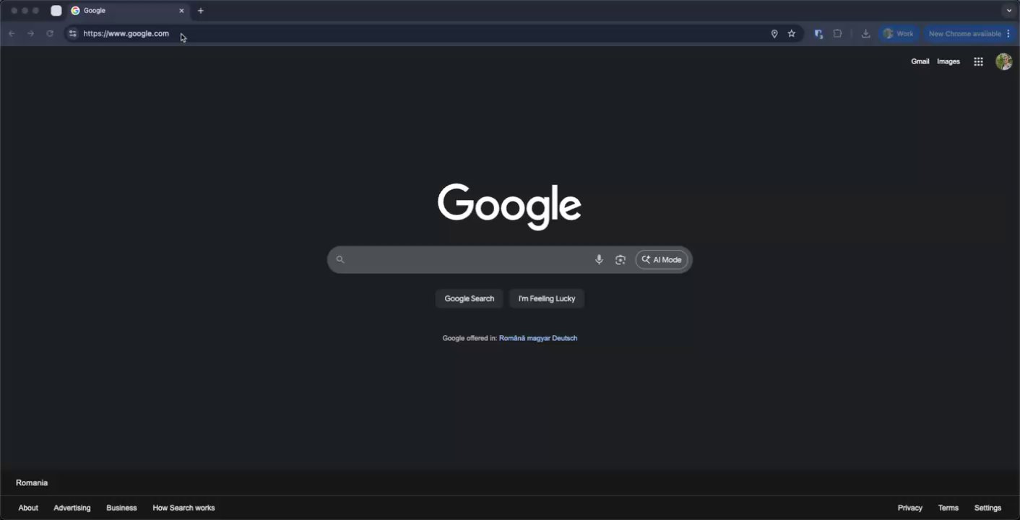Open How Search works link
The image size is (1020, 520).
tap(183, 508)
